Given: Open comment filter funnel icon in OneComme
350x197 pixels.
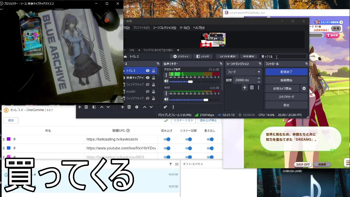Looking at the screenshot, I should pyautogui.click(x=171, y=164).
